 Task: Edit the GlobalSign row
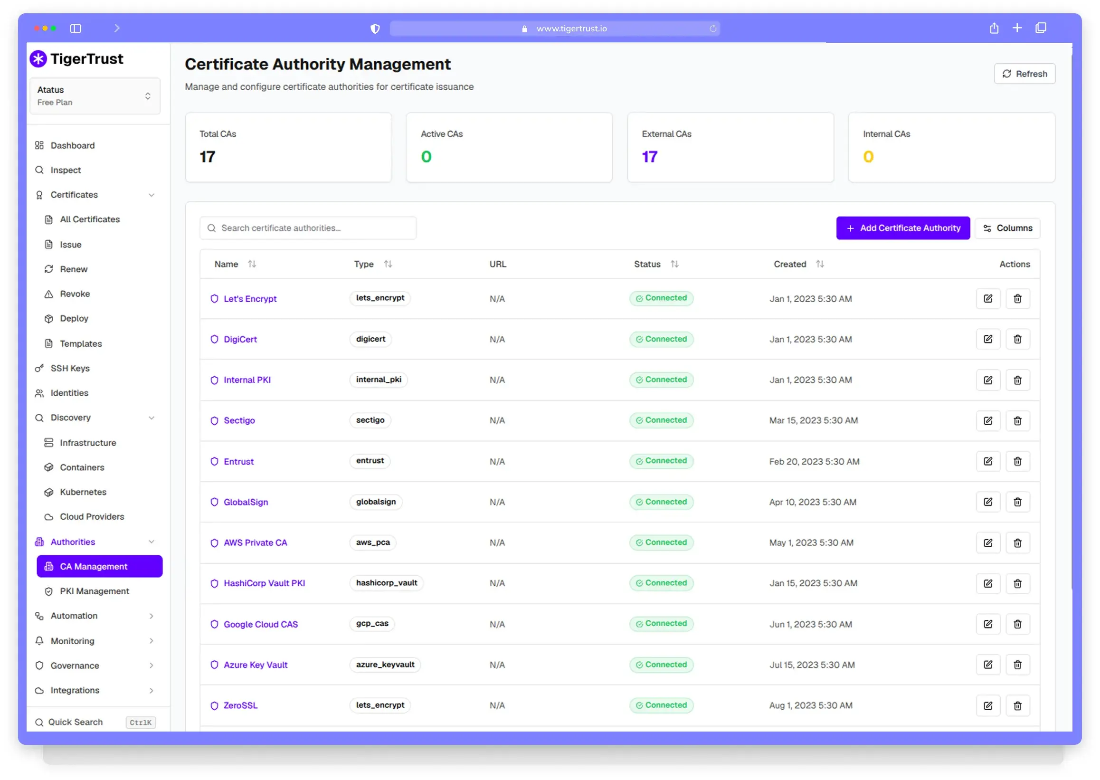tap(987, 502)
